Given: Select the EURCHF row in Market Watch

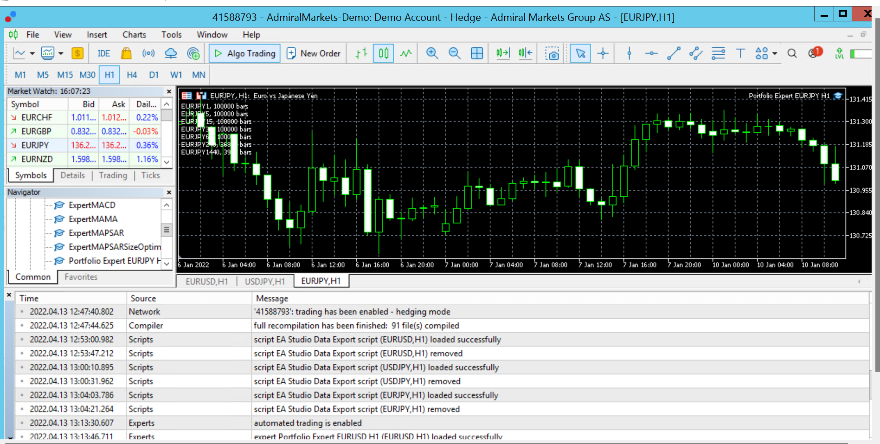Looking at the screenshot, I should [84, 117].
